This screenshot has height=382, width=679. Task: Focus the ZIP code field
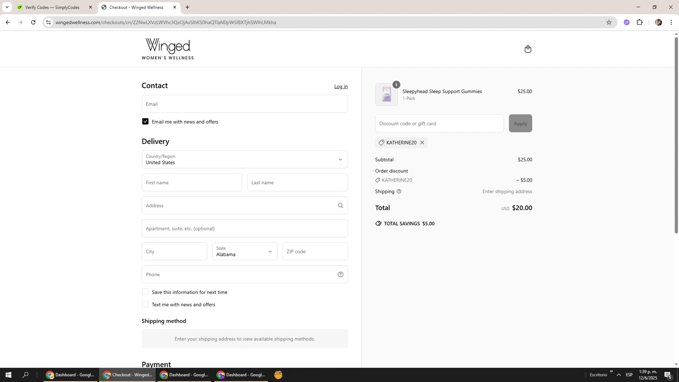[315, 251]
